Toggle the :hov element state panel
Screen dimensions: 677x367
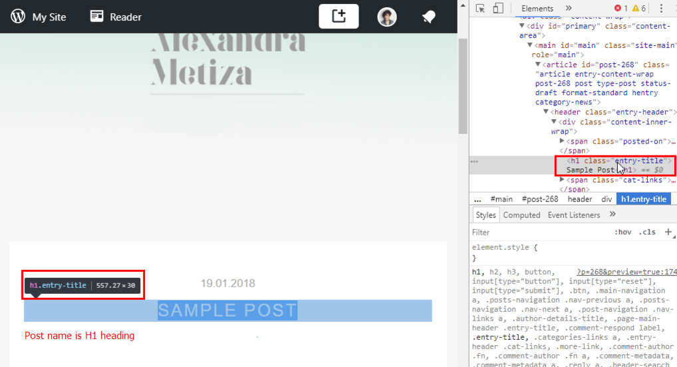pyautogui.click(x=622, y=232)
